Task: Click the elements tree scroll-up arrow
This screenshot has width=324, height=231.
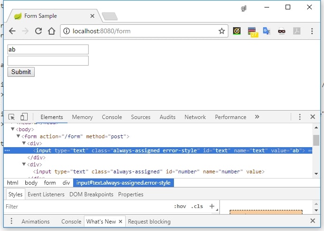Action: pos(316,127)
